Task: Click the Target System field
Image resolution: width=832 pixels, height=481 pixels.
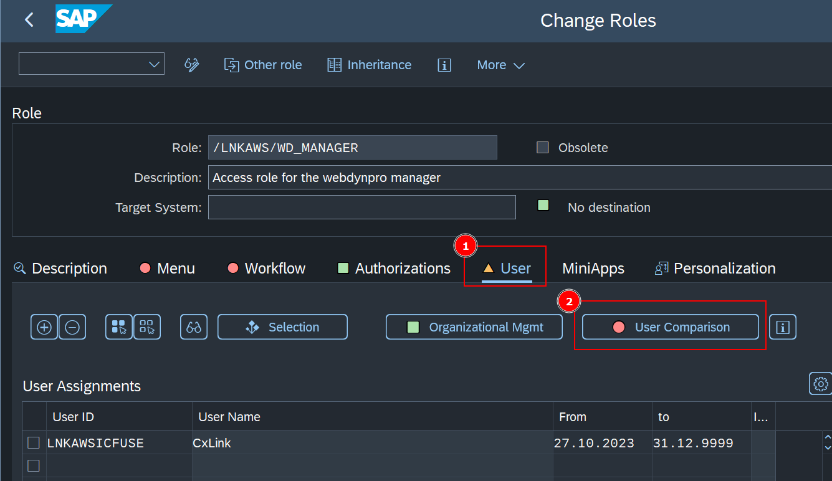Action: click(x=362, y=207)
